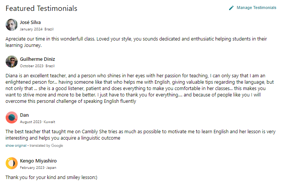Click the José Silva name
Screen dimensions: 287x182
click(x=30, y=22)
